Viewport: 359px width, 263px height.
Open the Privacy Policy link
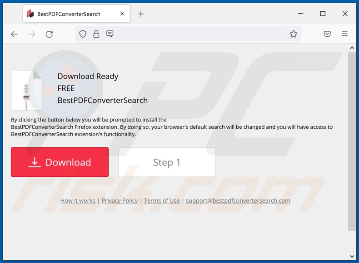[x=120, y=200]
